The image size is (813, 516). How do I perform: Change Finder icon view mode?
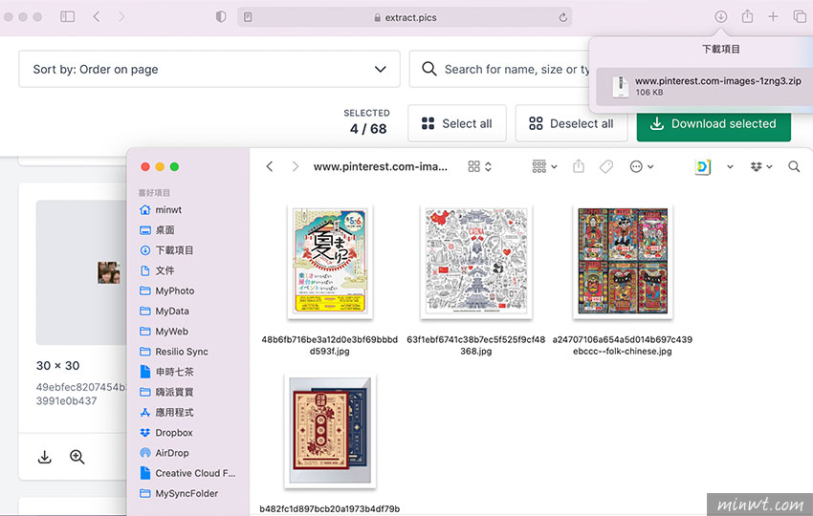[x=479, y=166]
